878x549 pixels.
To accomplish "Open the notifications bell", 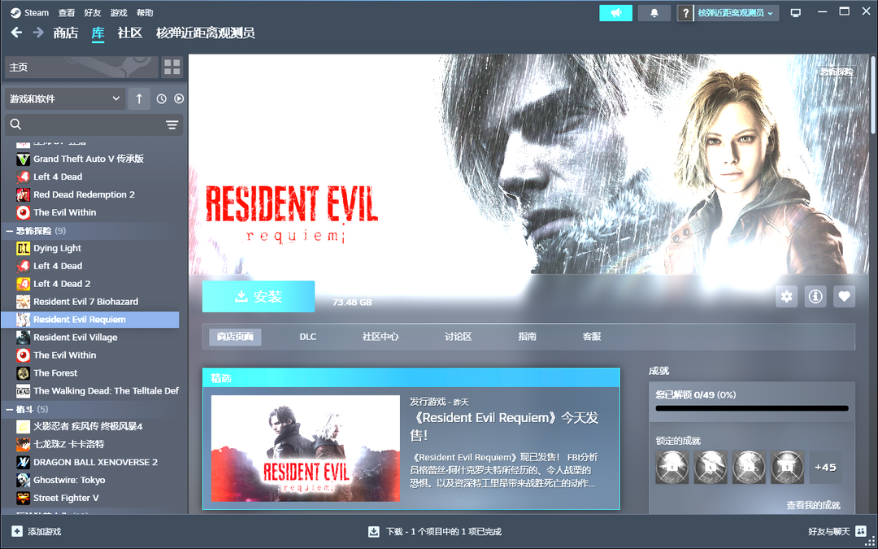I will tap(654, 13).
